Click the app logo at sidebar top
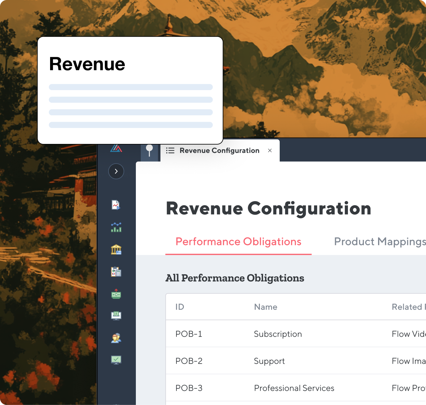This screenshot has width=426, height=405. 116,148
